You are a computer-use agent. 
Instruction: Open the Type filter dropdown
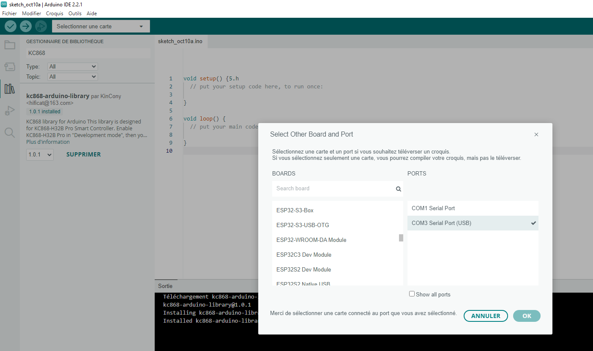tap(73, 66)
